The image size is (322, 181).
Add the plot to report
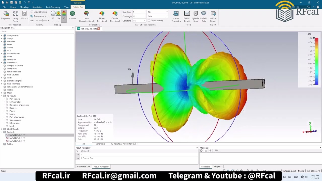(x=213, y=16)
